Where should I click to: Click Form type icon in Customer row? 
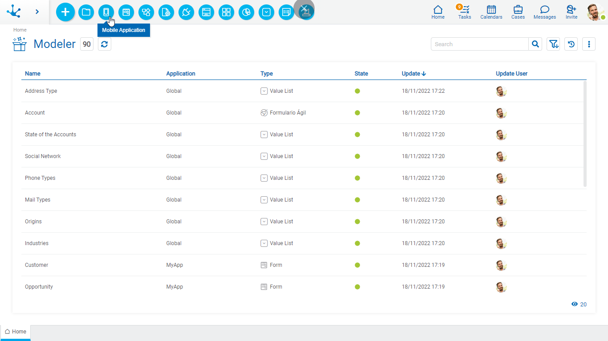click(264, 265)
